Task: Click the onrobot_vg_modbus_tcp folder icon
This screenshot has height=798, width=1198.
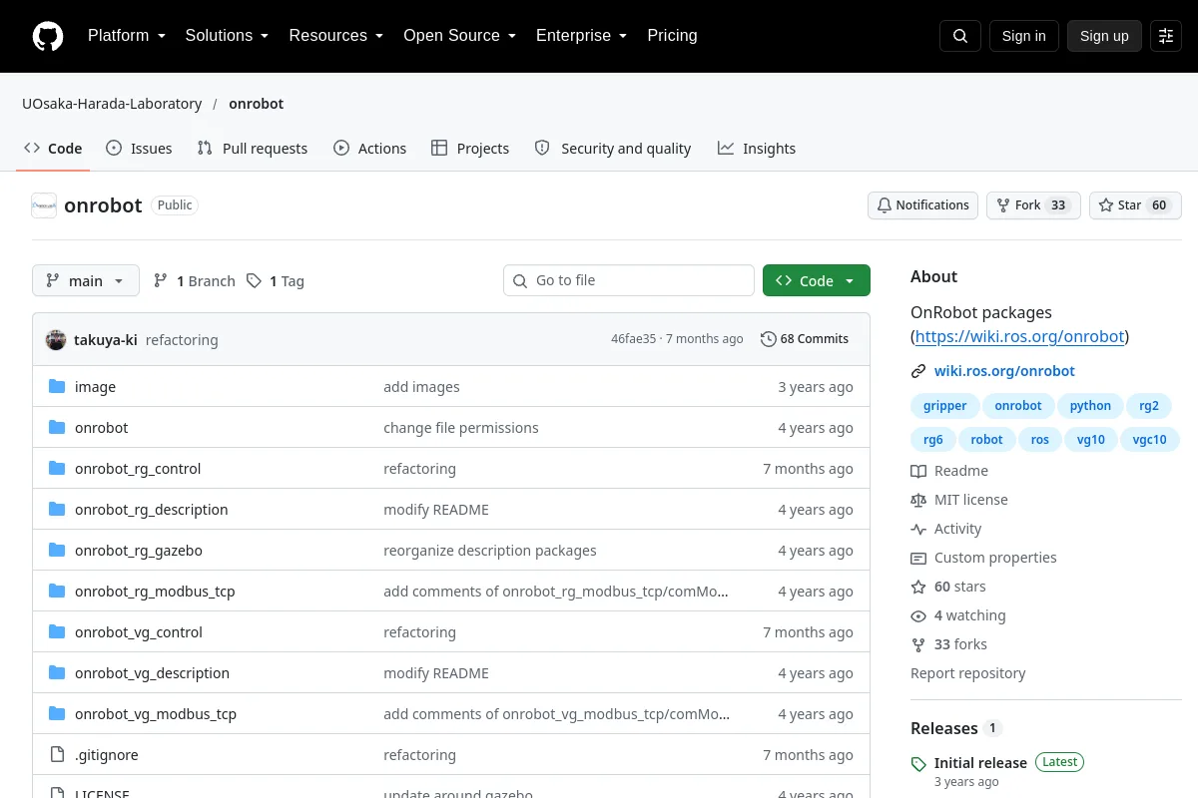Action: [x=57, y=714]
